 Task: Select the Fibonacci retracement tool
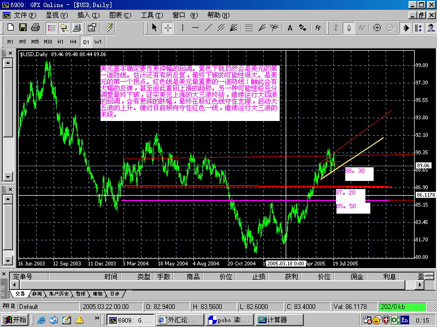point(249,28)
